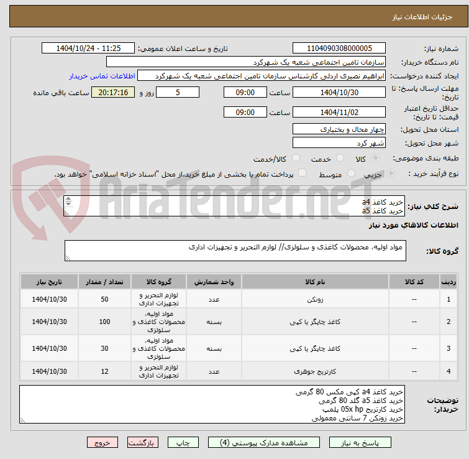Click کاغذ چاپگر یا کپی in row 3
The width and height of the screenshot is (469, 459).
(x=315, y=348)
